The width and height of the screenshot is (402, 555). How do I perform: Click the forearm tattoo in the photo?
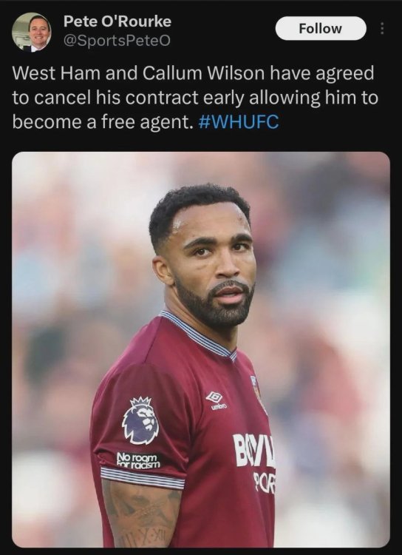141,513
